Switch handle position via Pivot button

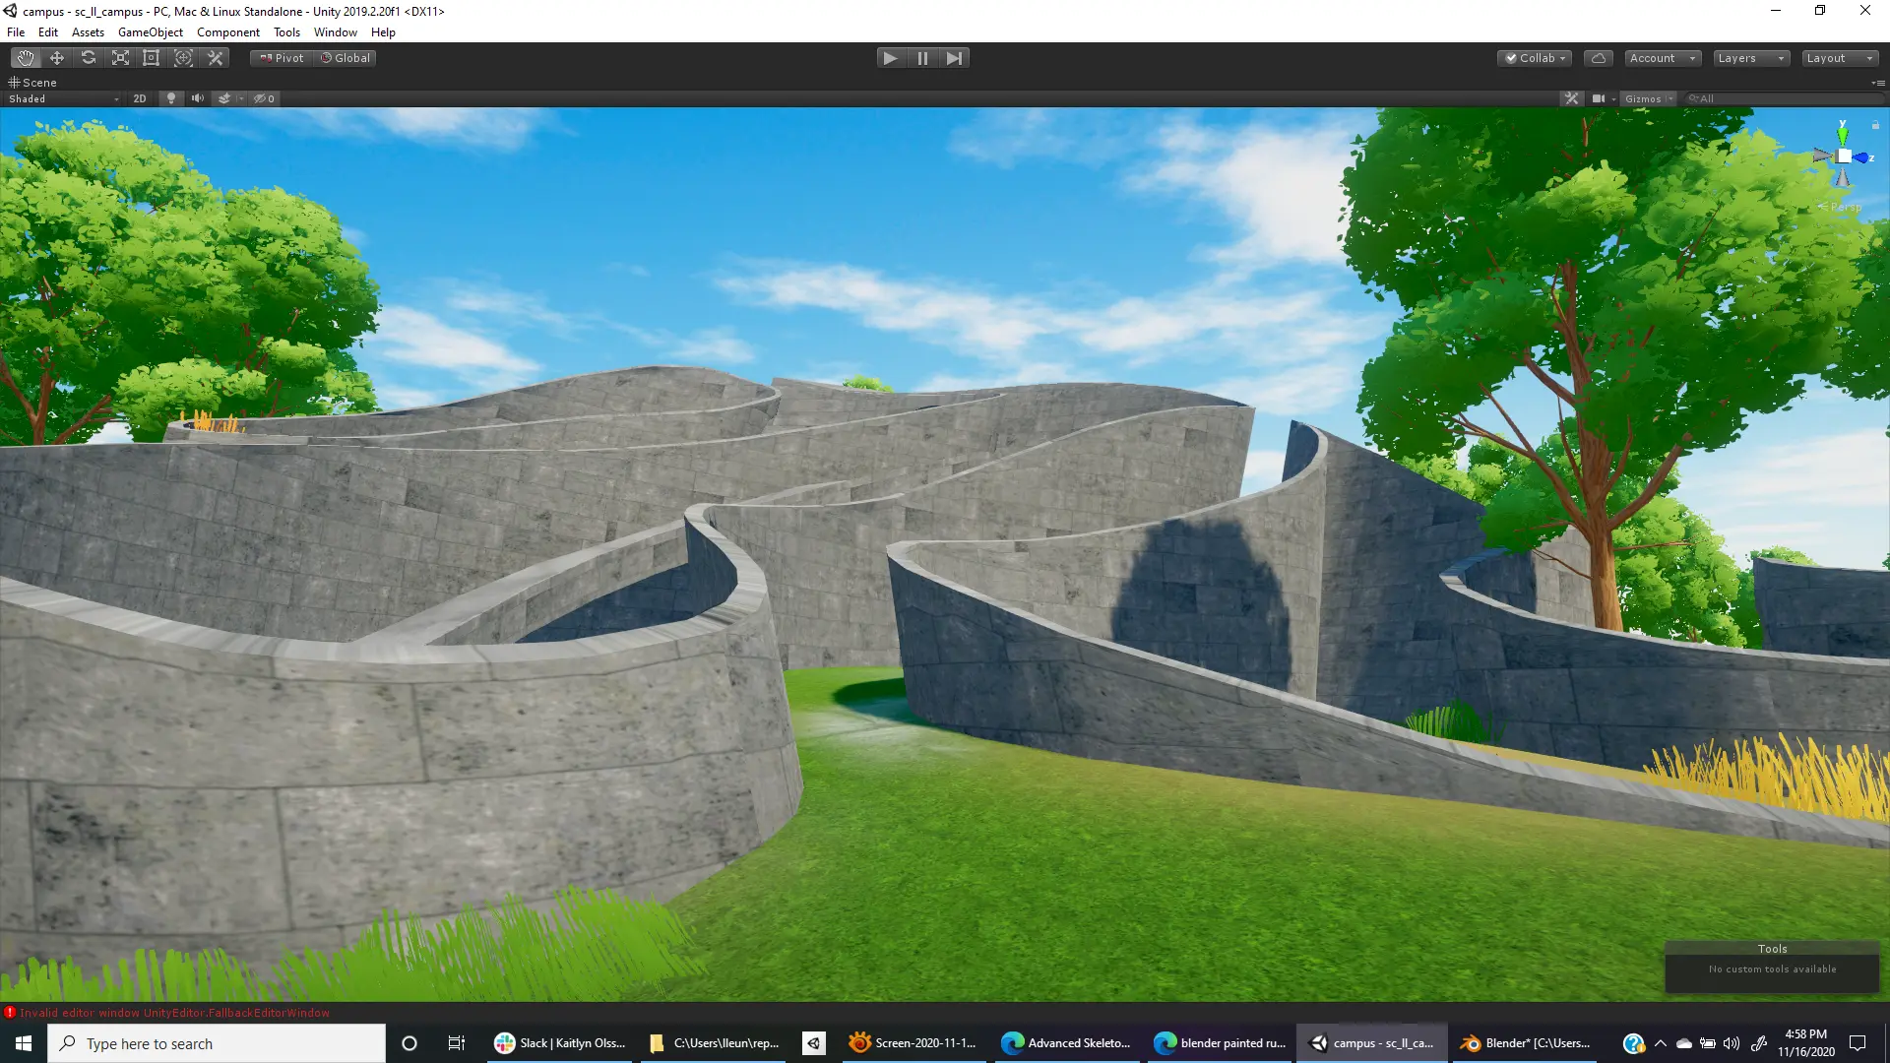coord(282,58)
